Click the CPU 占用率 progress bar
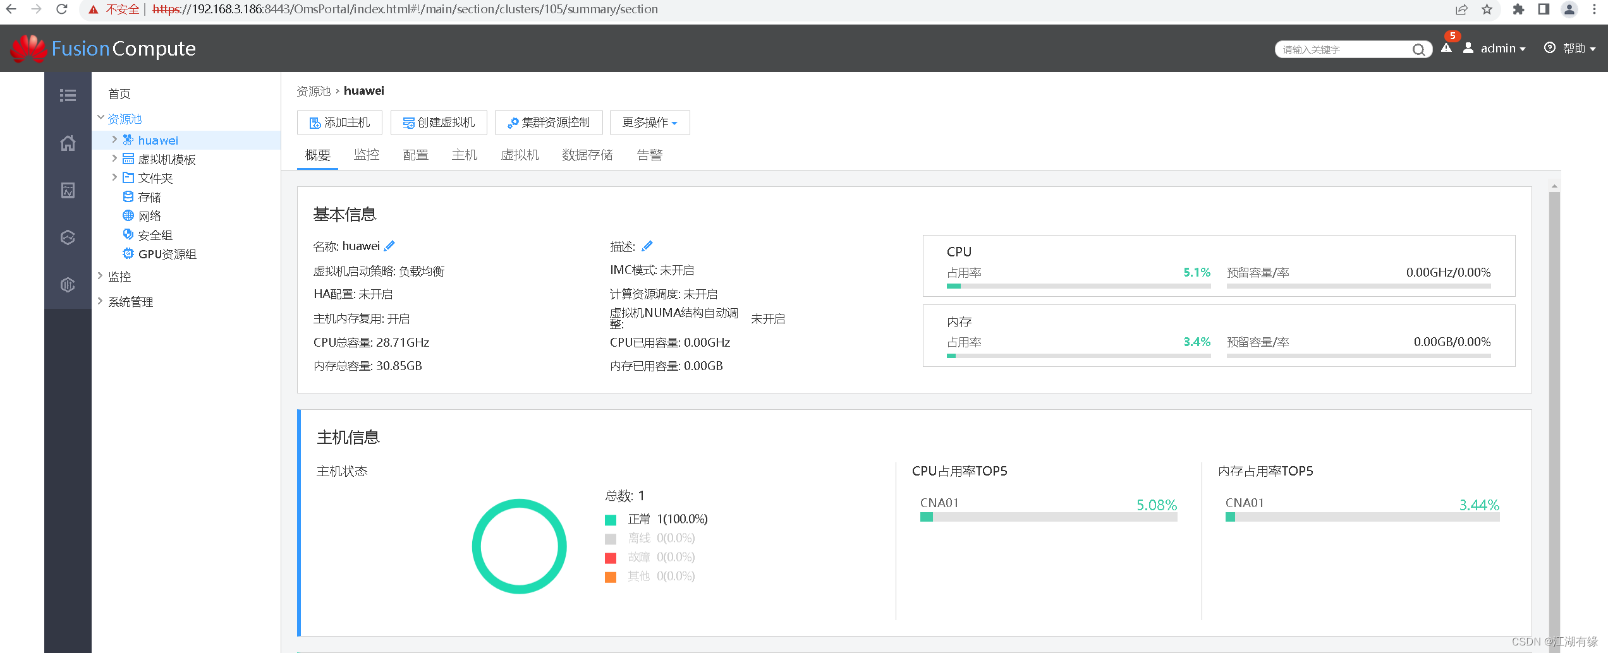Screen dimensions: 1608x653 [x=1075, y=285]
